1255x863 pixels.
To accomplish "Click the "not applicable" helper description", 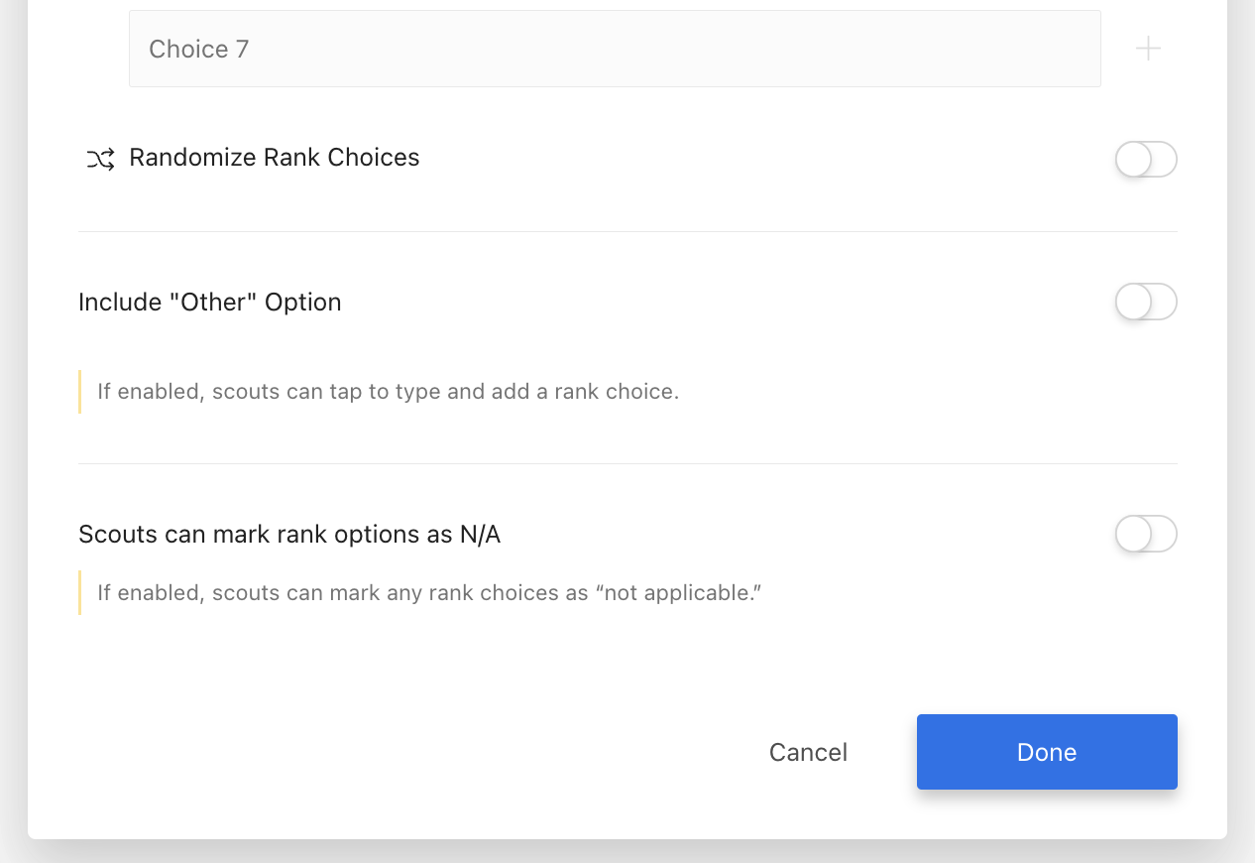I will coord(428,593).
